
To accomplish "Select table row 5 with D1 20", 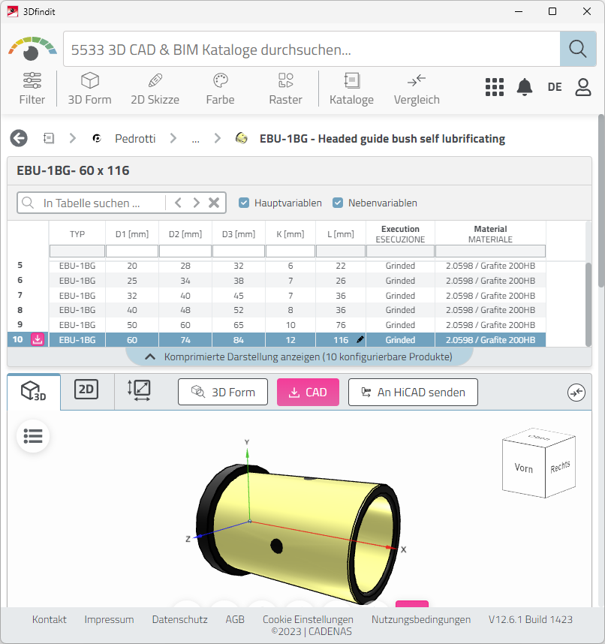I will 276,266.
